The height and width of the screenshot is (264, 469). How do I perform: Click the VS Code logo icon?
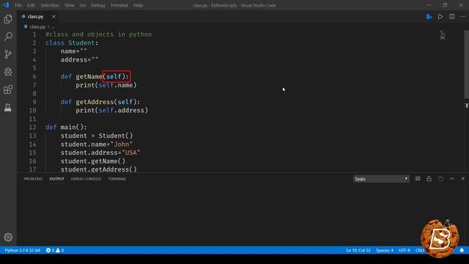pos(6,5)
